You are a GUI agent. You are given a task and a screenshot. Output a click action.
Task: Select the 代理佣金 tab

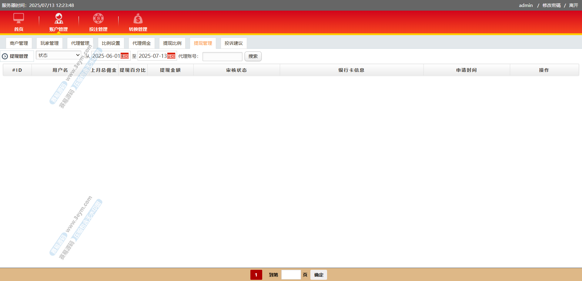click(142, 43)
